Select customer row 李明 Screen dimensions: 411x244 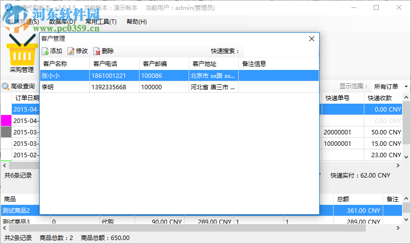180,87
